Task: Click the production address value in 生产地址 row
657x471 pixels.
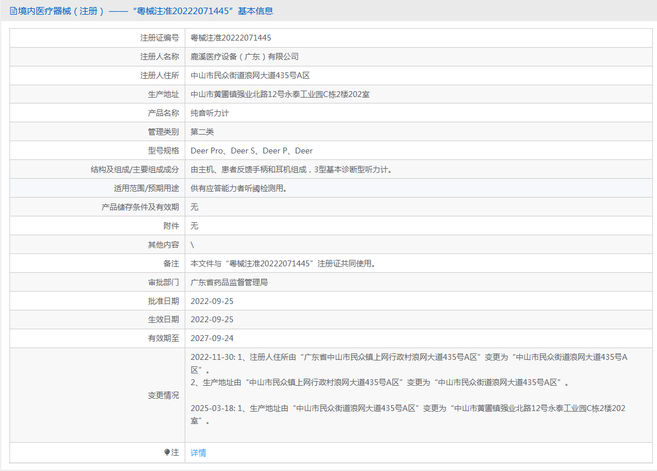Action: [280, 94]
